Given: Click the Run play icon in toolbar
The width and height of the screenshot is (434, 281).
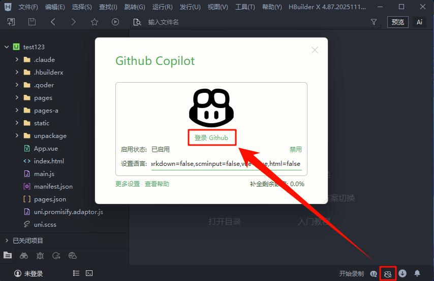Looking at the screenshot, I should click(115, 22).
